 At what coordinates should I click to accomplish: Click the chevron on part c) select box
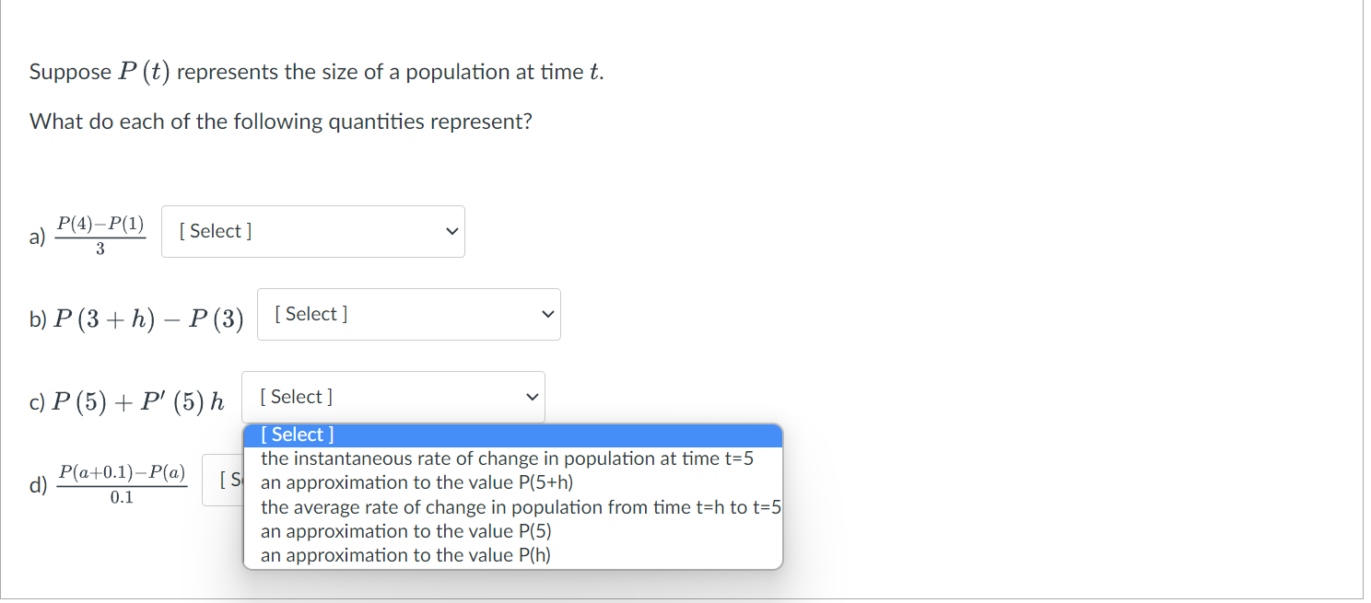coord(531,397)
